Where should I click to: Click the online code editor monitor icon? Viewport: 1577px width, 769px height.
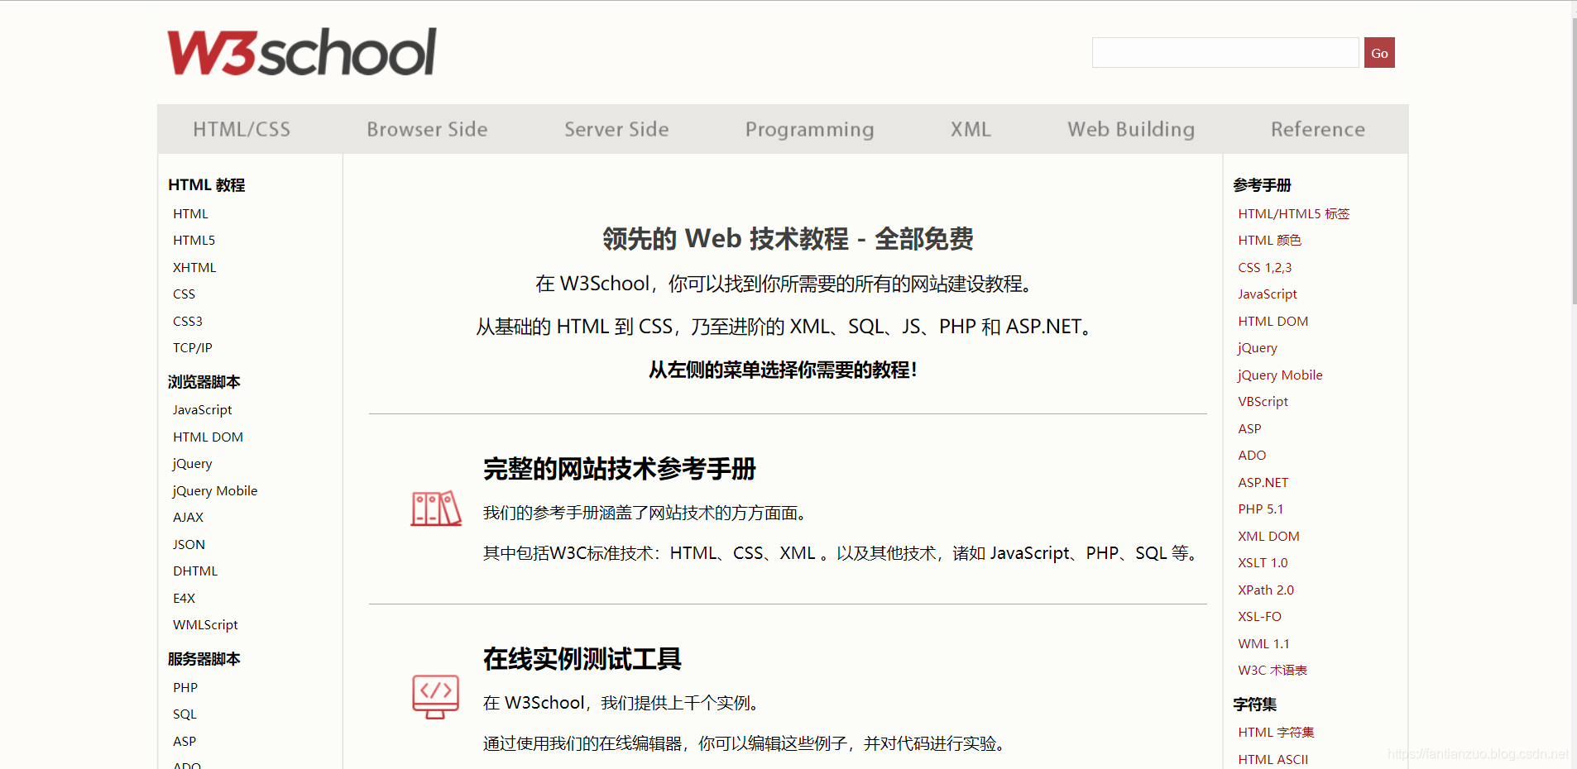[435, 696]
